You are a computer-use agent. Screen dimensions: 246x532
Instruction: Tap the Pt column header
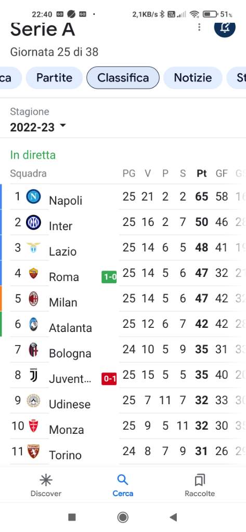(202, 174)
